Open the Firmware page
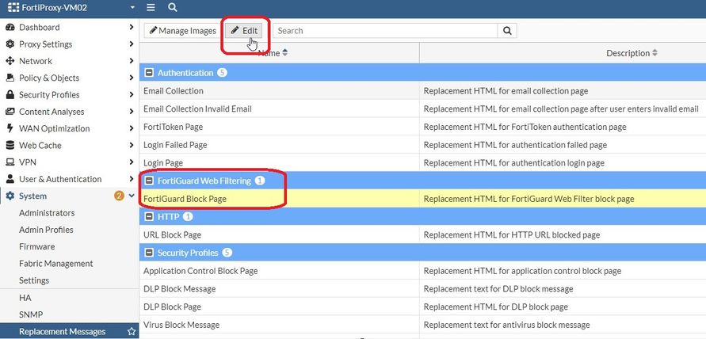The width and height of the screenshot is (706, 339). (37, 246)
